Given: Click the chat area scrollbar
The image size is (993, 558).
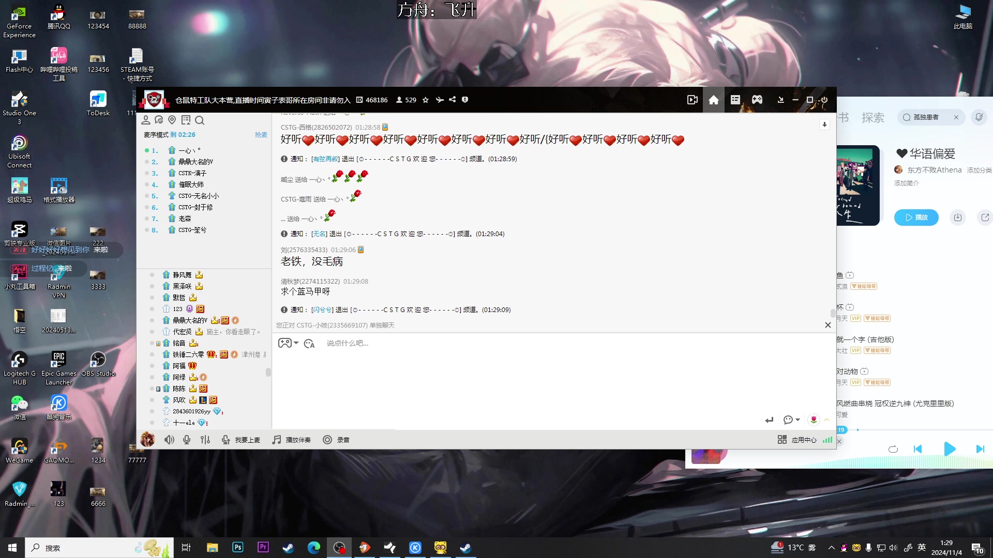Looking at the screenshot, I should point(833,313).
